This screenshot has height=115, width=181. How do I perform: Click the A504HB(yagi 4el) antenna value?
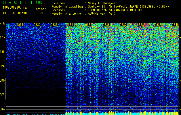coord(102,14)
